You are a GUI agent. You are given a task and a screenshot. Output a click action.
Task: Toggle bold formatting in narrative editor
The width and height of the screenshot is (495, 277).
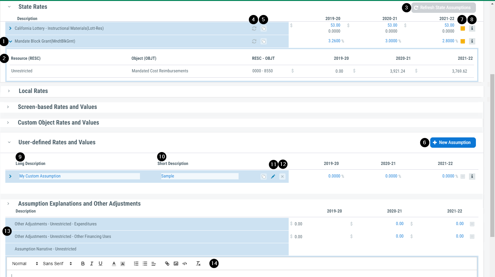(x=83, y=264)
